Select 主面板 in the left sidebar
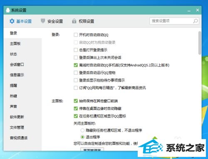 coord(23,44)
